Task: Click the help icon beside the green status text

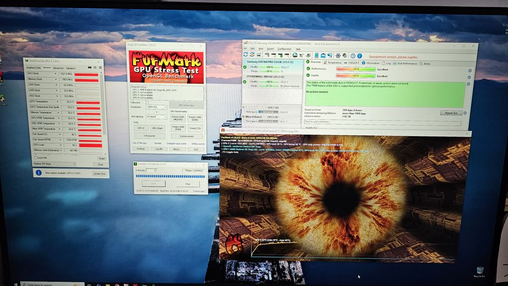Action: [468, 84]
